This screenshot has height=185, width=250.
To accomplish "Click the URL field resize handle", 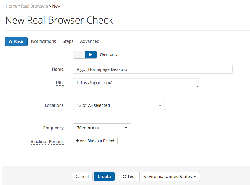I will coord(197,85).
